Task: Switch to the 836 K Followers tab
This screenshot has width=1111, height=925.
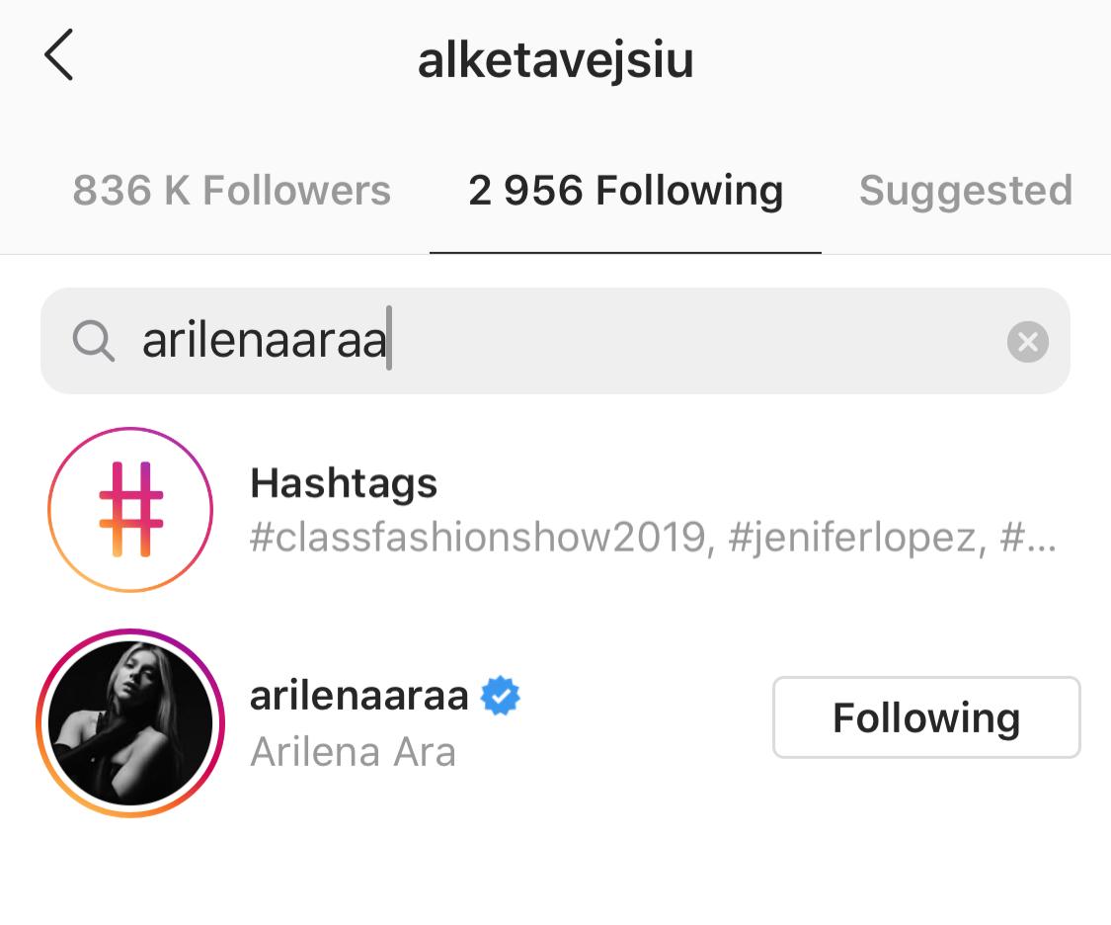Action: tap(232, 190)
